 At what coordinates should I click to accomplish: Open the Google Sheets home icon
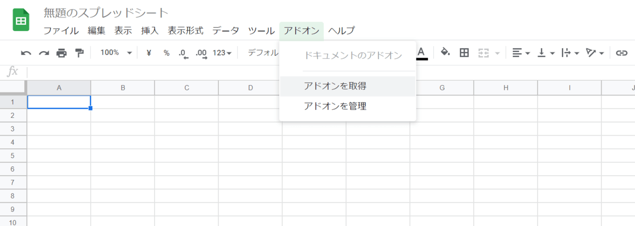tap(21, 21)
